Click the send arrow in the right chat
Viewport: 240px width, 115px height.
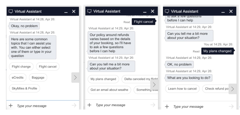(x=231, y=106)
